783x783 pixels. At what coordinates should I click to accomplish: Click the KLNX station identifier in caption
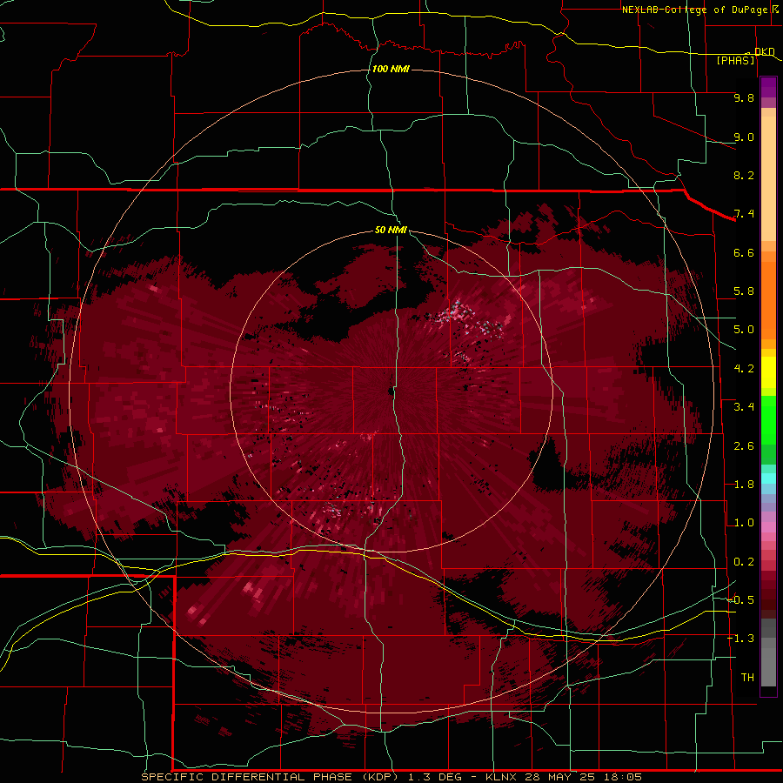coord(501,777)
